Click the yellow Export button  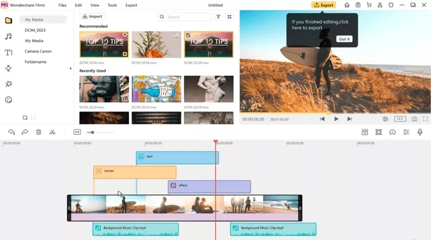(323, 5)
